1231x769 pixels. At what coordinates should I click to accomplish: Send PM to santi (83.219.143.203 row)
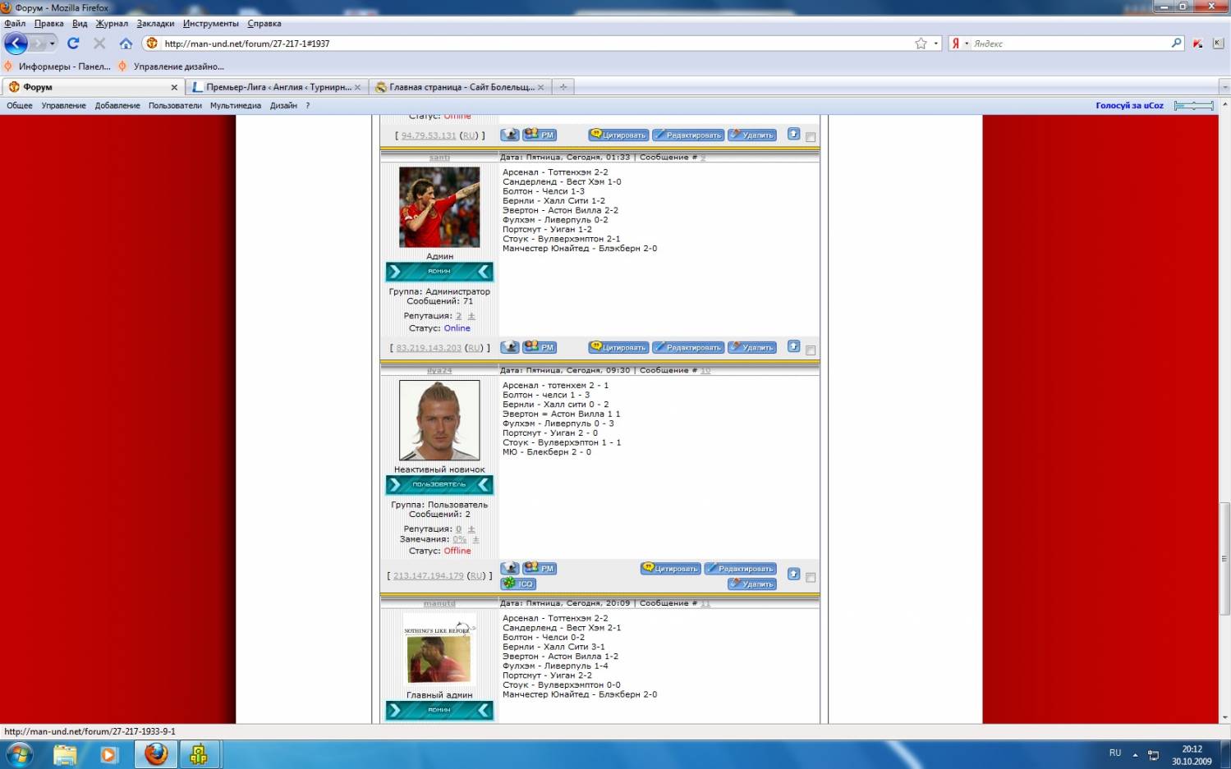pyautogui.click(x=540, y=347)
